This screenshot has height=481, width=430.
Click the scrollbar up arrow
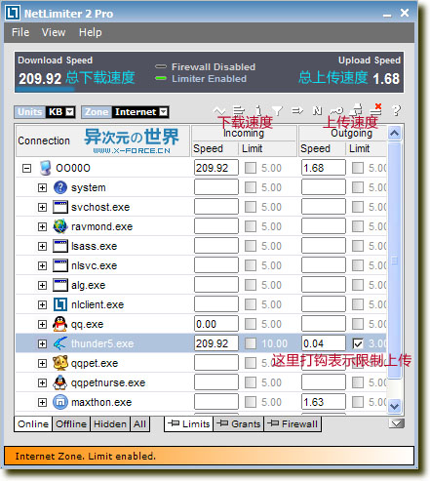(395, 133)
